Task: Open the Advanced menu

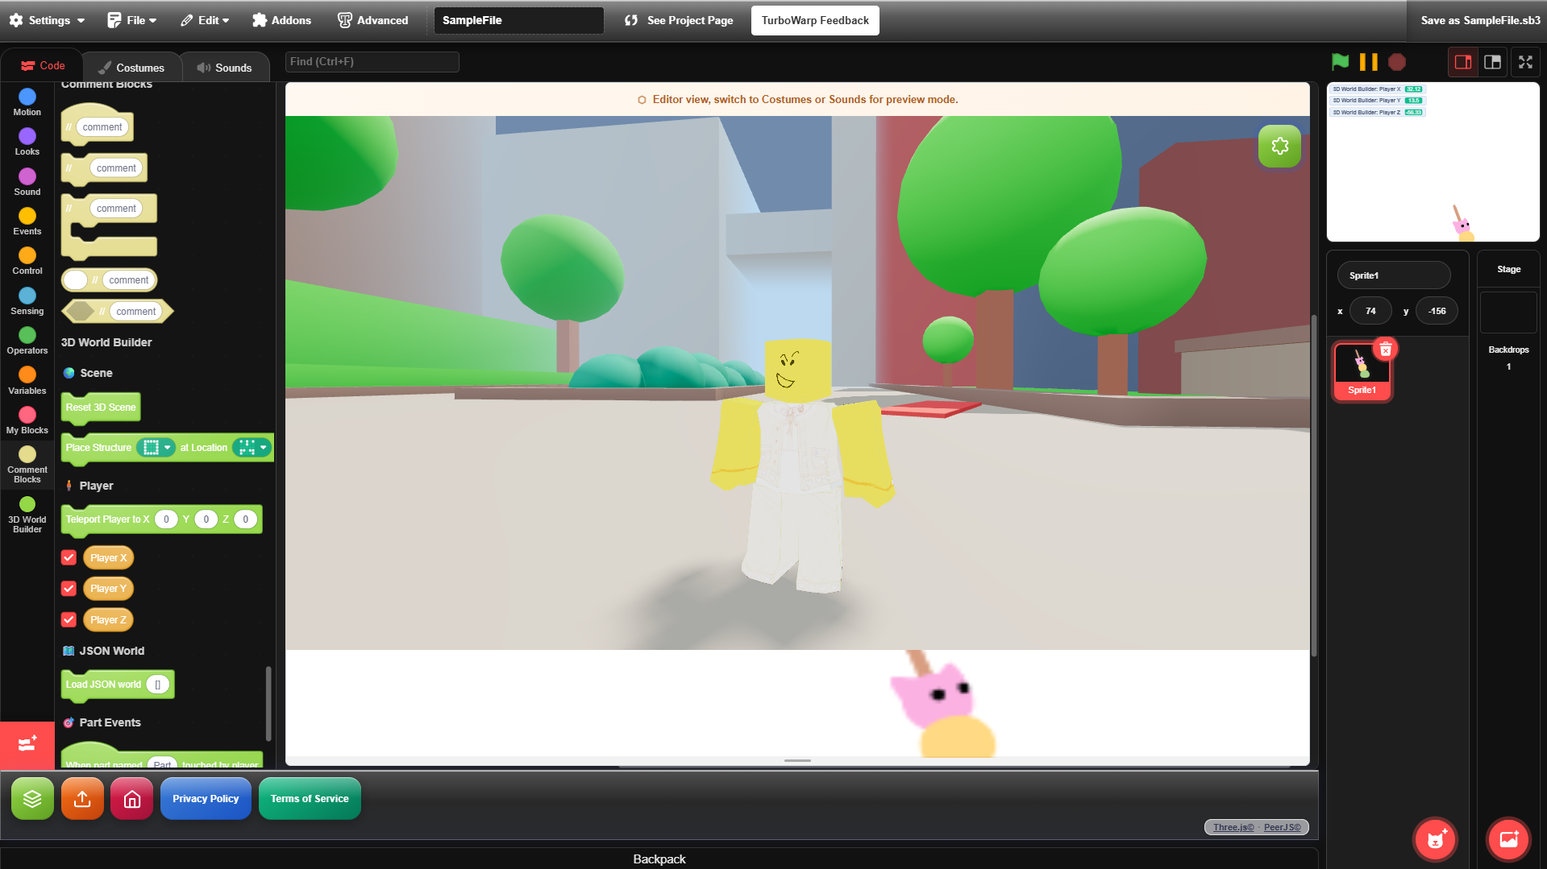Action: [x=372, y=20]
